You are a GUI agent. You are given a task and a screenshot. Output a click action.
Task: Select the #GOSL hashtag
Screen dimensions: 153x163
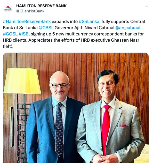click(x=10, y=34)
